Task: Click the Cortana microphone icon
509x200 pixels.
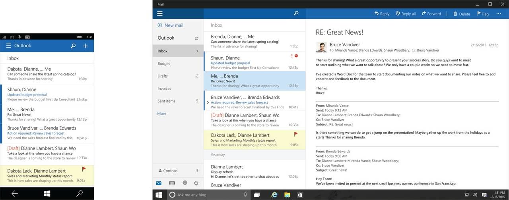Action: tap(246, 195)
